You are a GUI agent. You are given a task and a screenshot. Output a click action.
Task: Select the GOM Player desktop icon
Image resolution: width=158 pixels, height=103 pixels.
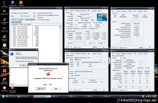point(4,89)
